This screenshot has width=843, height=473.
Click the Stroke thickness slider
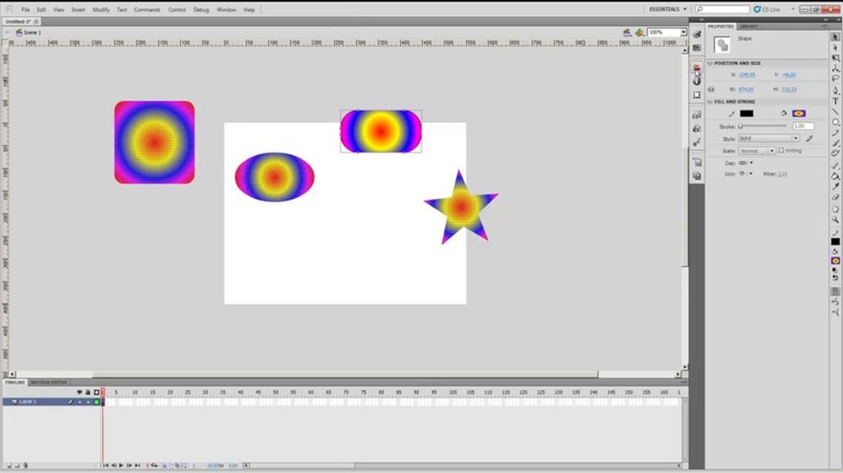point(762,125)
